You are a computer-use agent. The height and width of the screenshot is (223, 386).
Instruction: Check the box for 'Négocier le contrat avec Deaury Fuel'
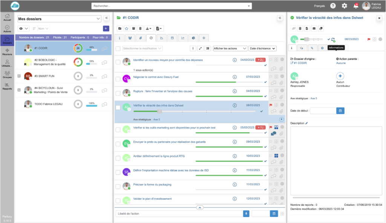(118, 80)
